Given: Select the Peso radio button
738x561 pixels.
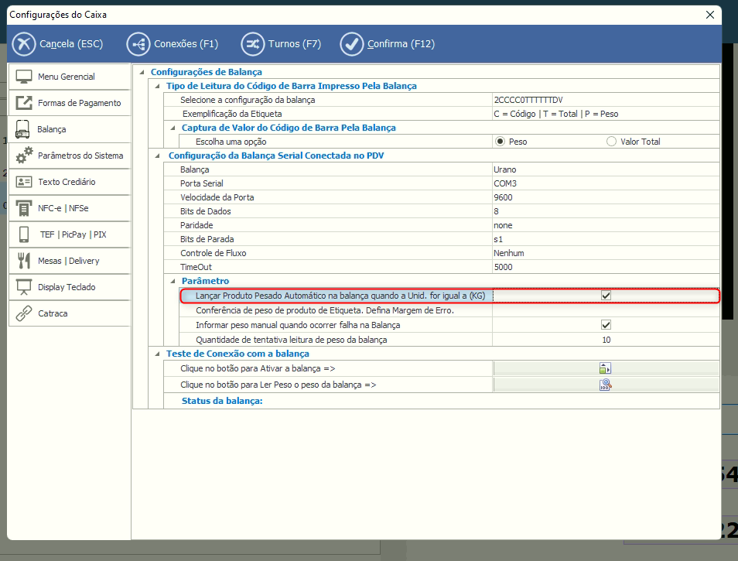Looking at the screenshot, I should [501, 142].
